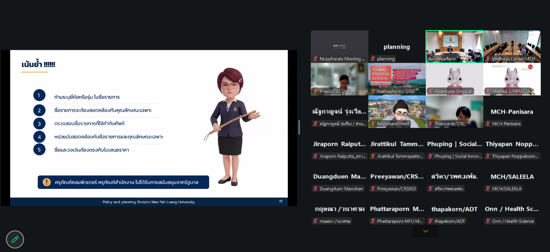Click muted mic icon beside Duangduen Manohan
Screen dimensions: 550x252
(316, 189)
